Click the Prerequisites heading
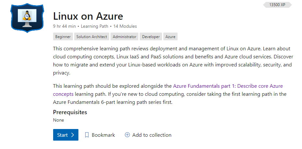This screenshot has height=149, width=302. pyautogui.click(x=70, y=112)
